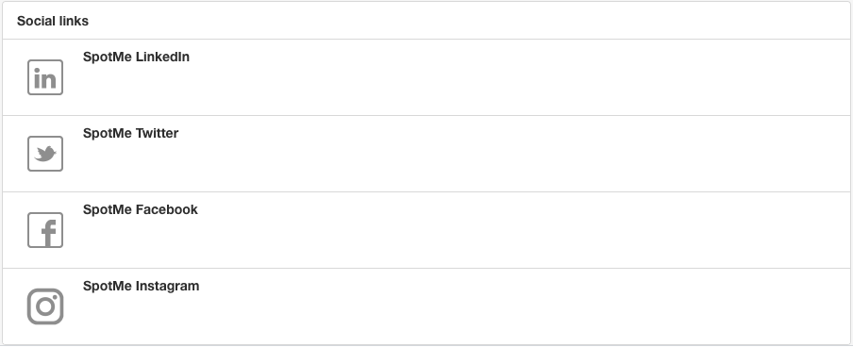The image size is (853, 347).
Task: Click the Instagram camera icon
Action: coord(45,306)
